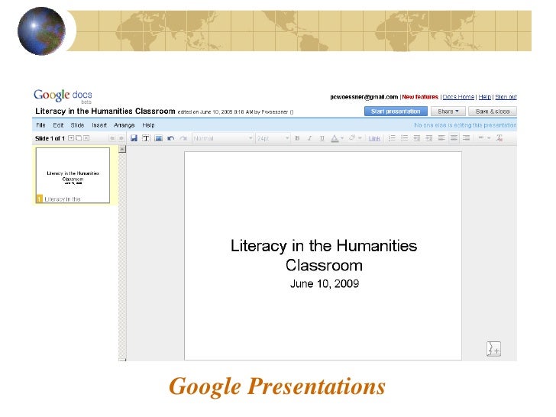Click the Save & close button

pos(492,112)
